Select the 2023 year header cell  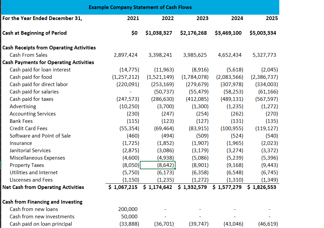coord(203,18)
